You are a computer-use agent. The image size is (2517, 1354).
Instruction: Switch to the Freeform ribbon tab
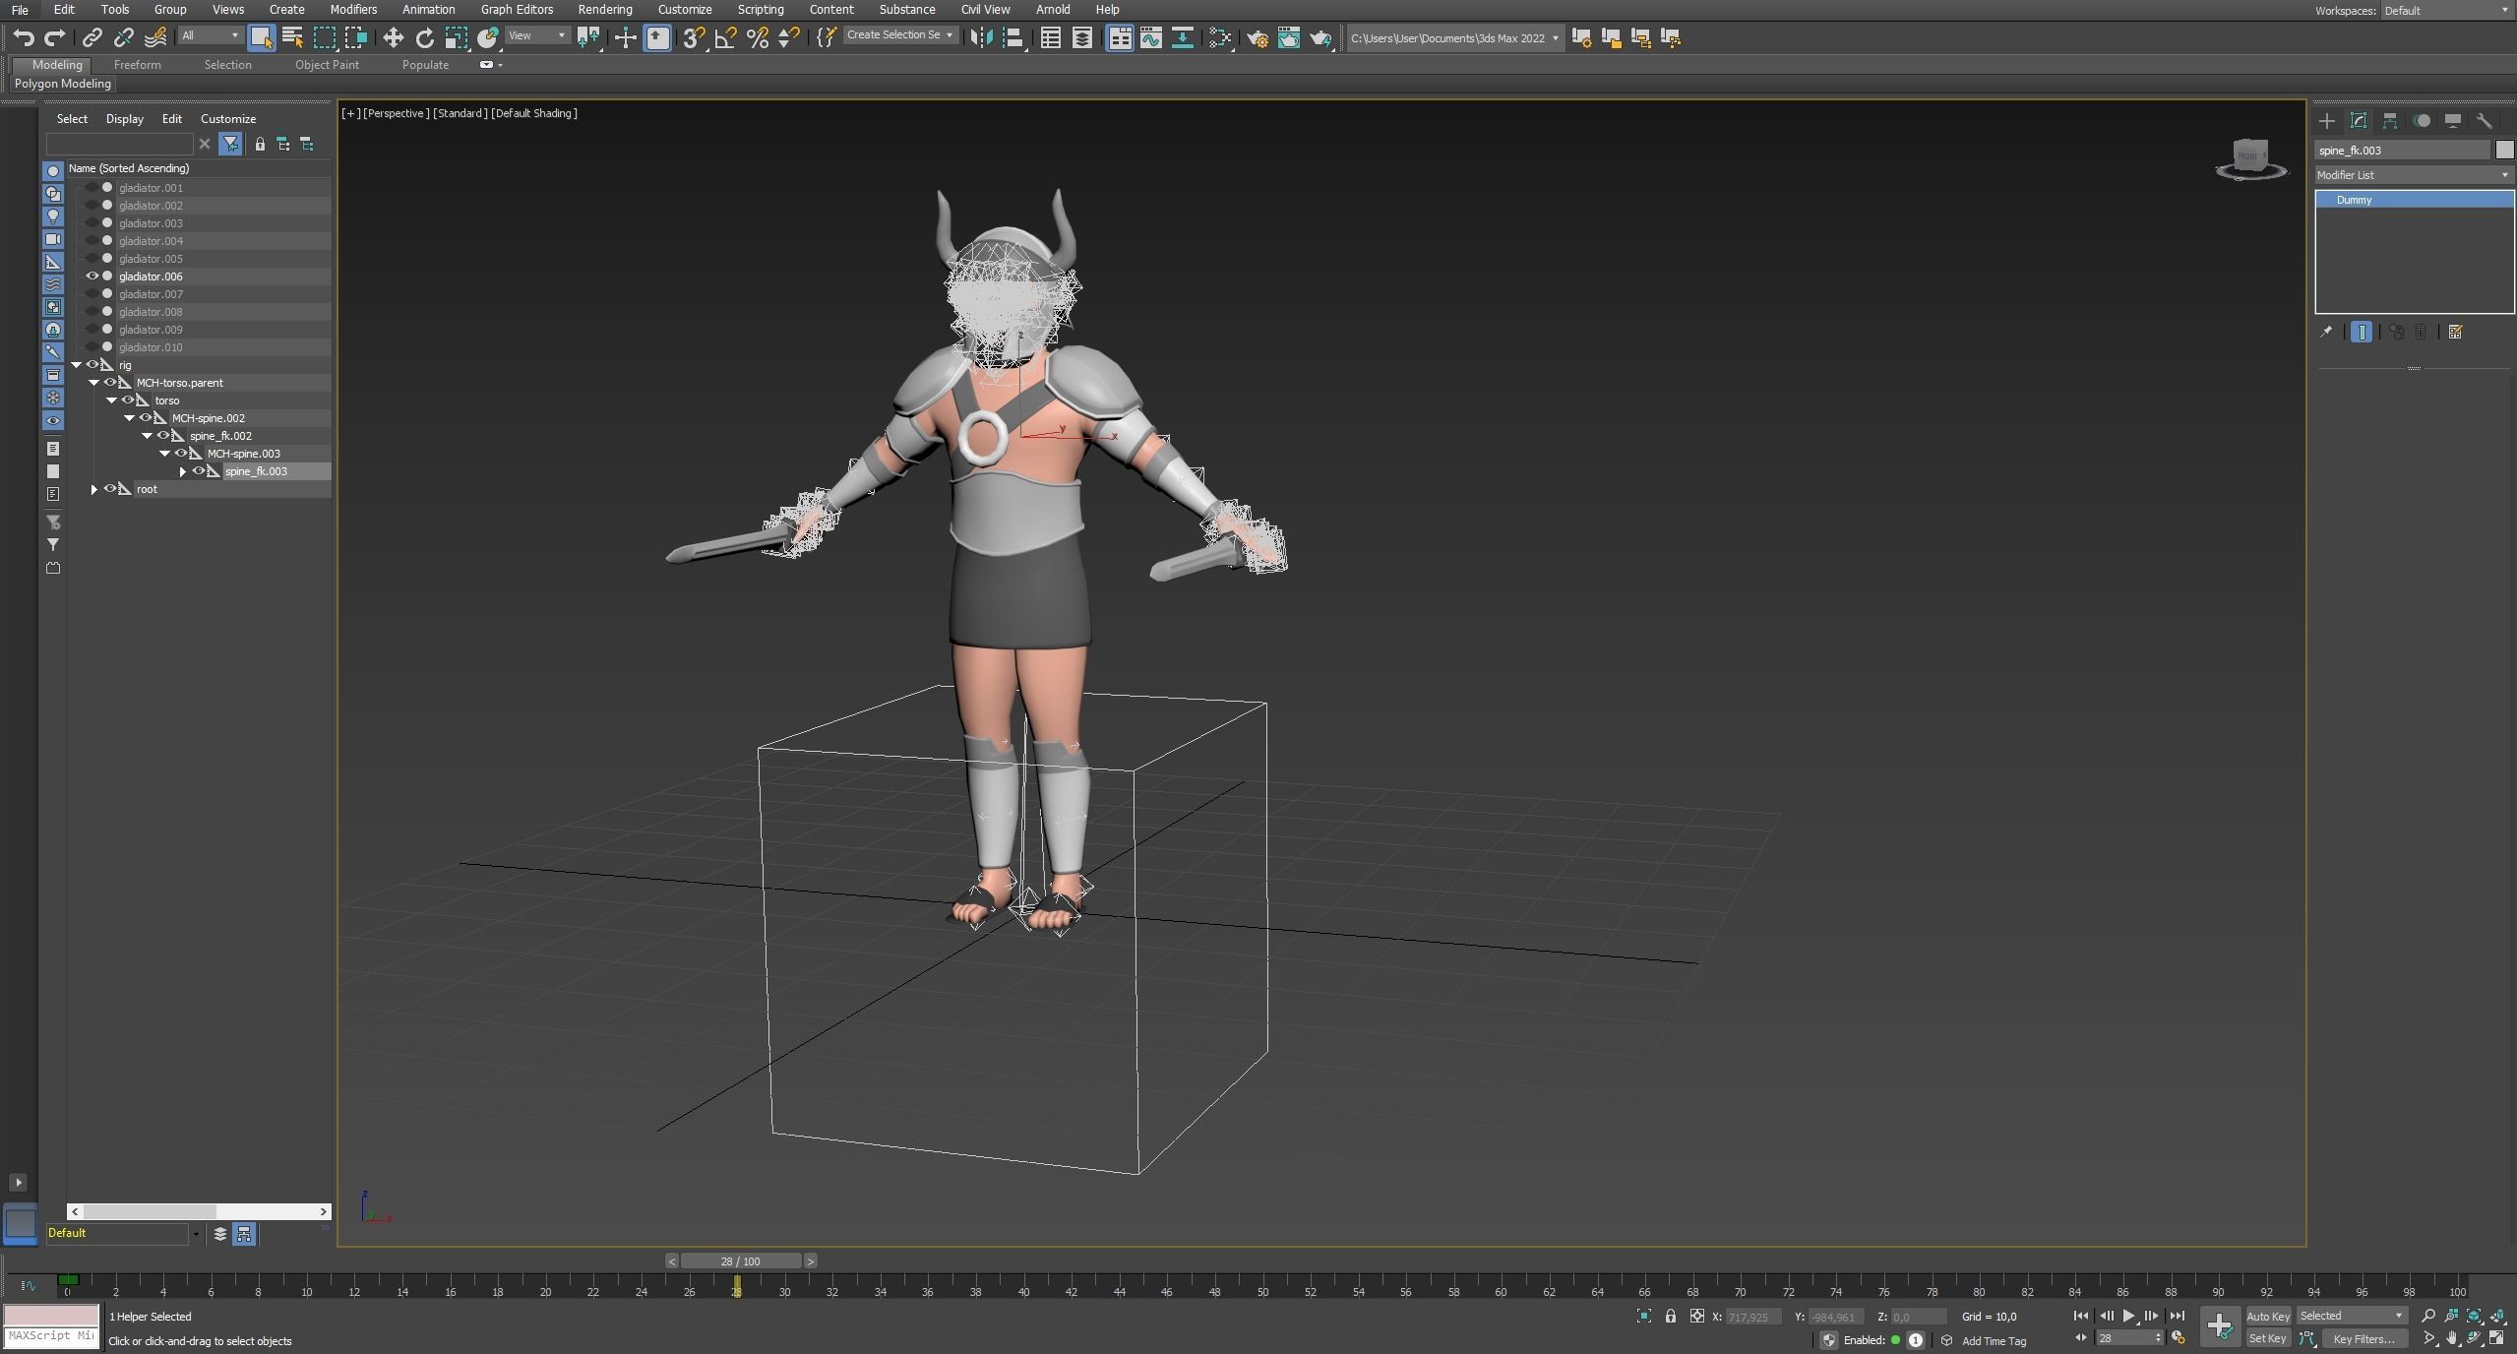[138, 65]
